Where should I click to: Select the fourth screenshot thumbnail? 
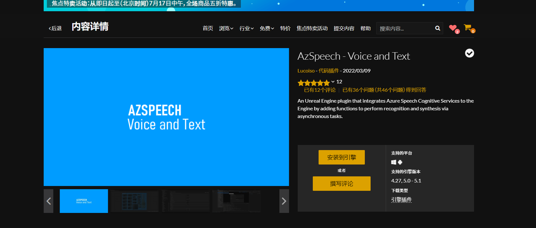[236, 201]
